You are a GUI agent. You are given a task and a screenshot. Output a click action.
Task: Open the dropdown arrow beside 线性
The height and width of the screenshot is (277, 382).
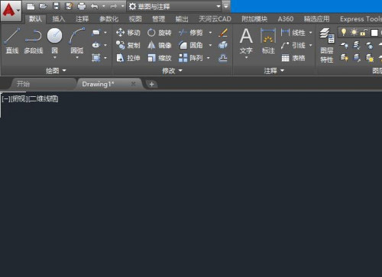310,33
